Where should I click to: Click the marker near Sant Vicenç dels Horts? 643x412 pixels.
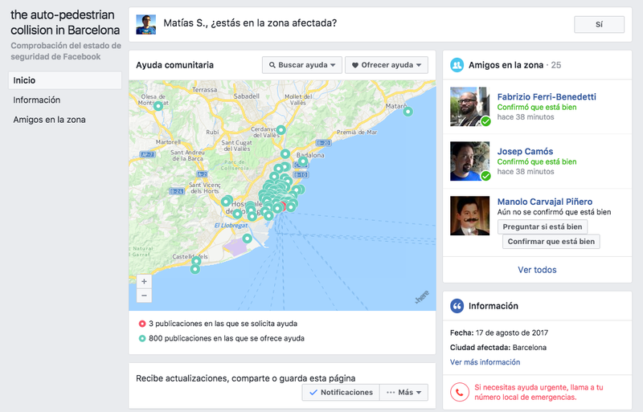point(227,202)
